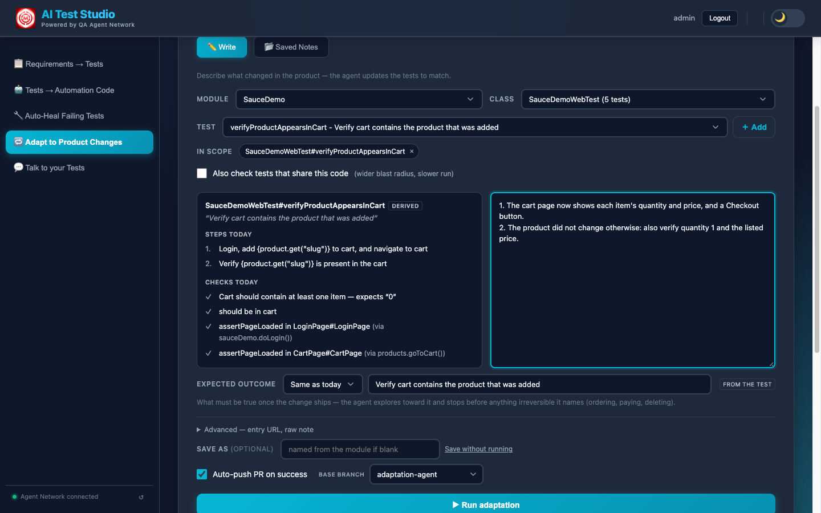Viewport: 821px width, 513px height.
Task: Click the refresh icon beside Agent Network connected
Action: pyautogui.click(x=141, y=497)
